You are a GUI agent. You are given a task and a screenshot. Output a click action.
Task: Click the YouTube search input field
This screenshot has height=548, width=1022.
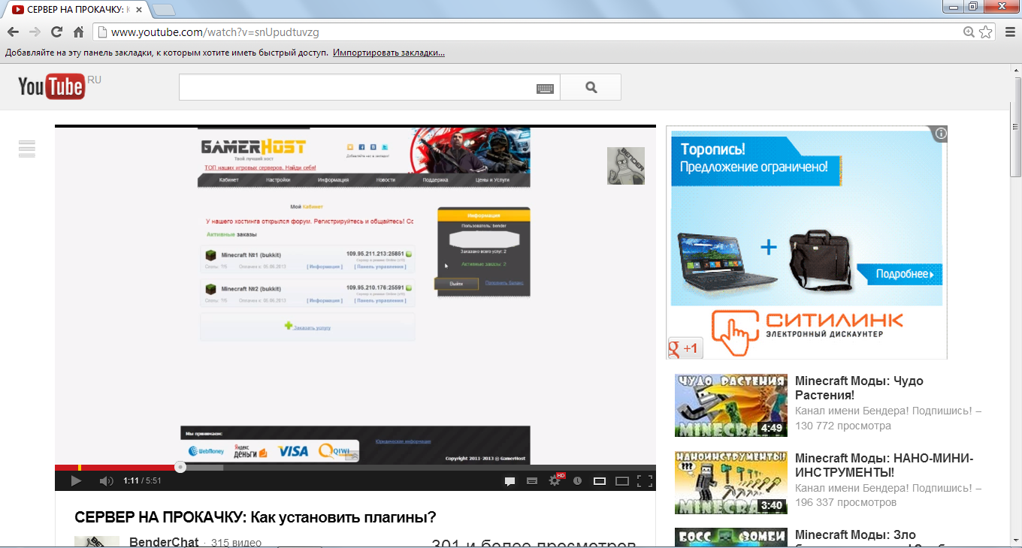357,87
